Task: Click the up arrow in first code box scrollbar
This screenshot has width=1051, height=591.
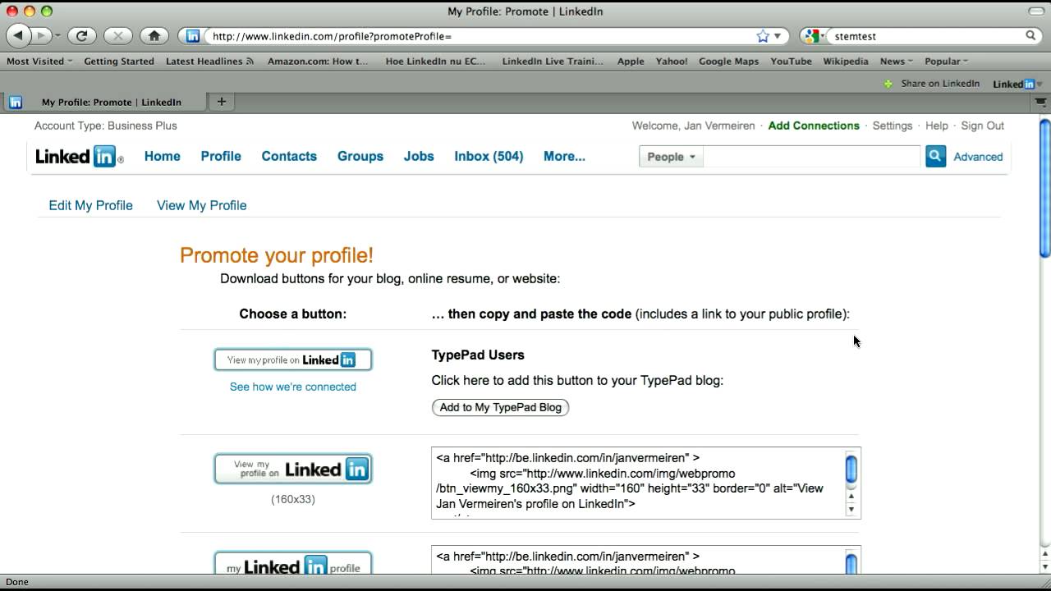Action: 851,496
